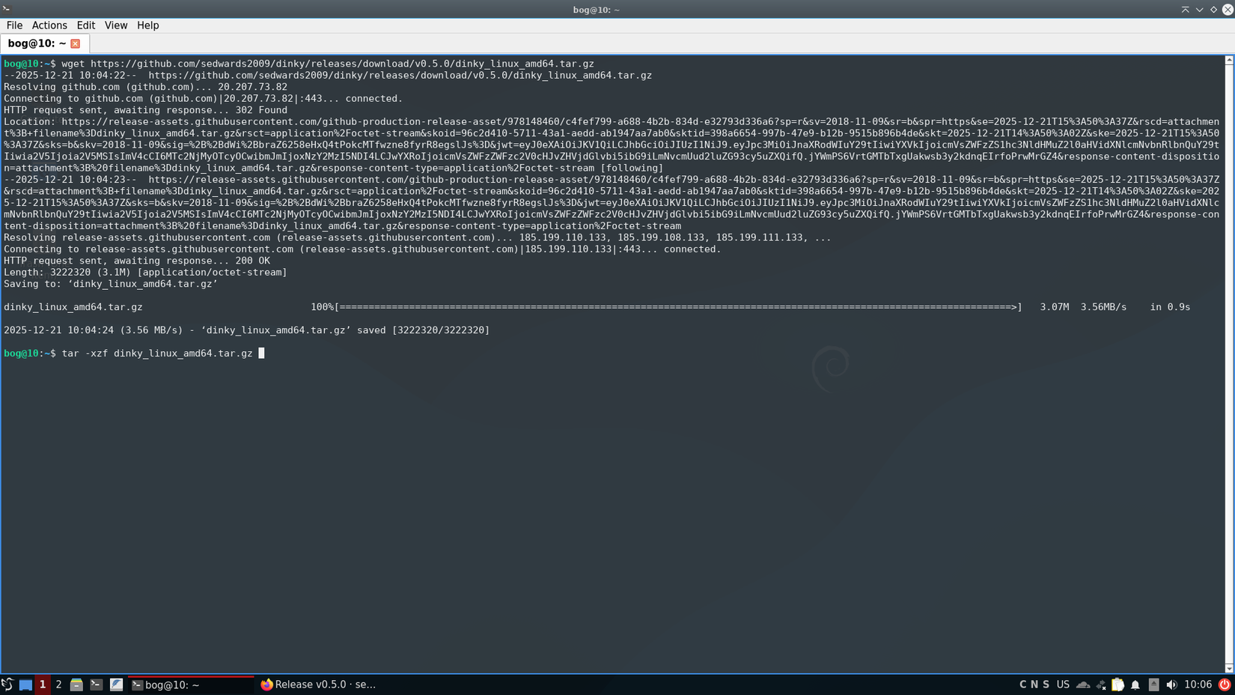Image resolution: width=1235 pixels, height=695 pixels.
Task: Open the volume speaker control
Action: tap(1171, 685)
